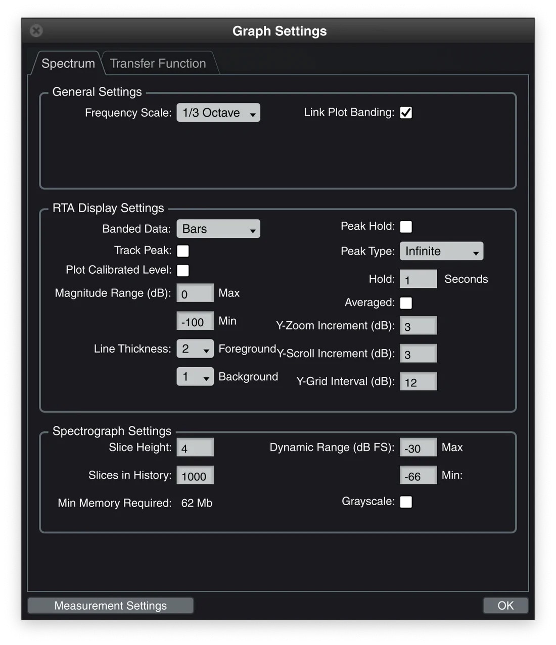Enable Track Peak option
Image resolution: width=556 pixels, height=645 pixels.
[x=183, y=251]
